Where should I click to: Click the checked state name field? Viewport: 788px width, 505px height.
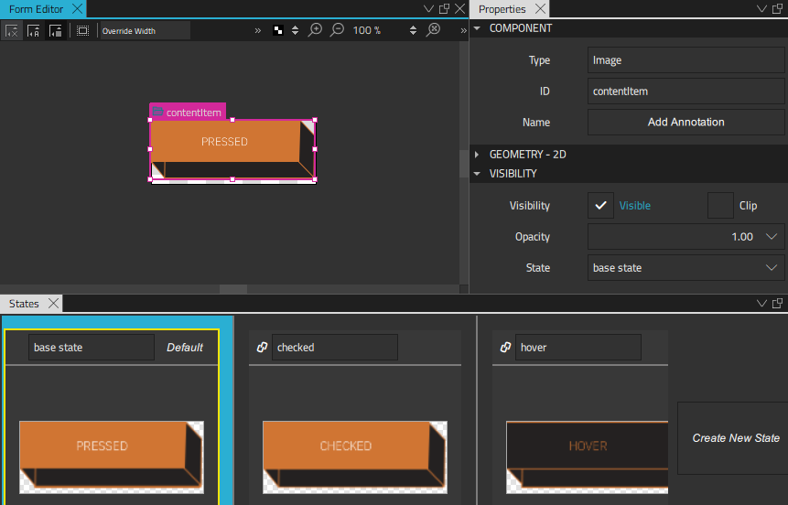tap(335, 348)
